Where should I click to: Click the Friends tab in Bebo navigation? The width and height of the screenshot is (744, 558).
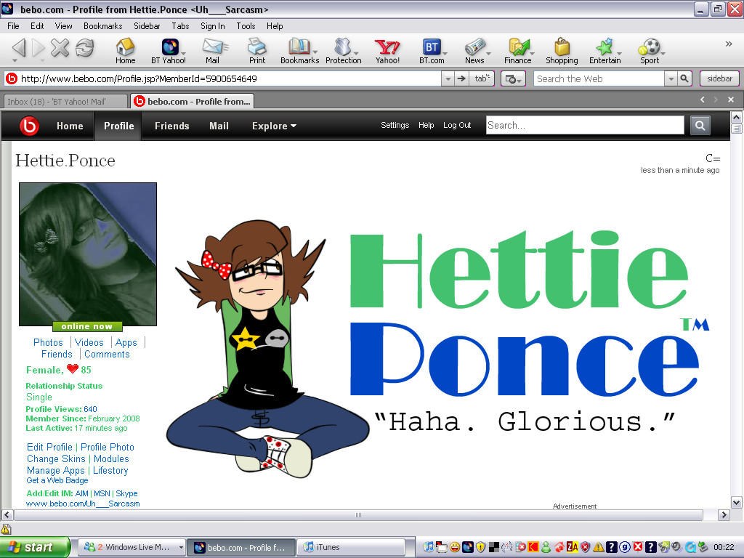pyautogui.click(x=171, y=126)
